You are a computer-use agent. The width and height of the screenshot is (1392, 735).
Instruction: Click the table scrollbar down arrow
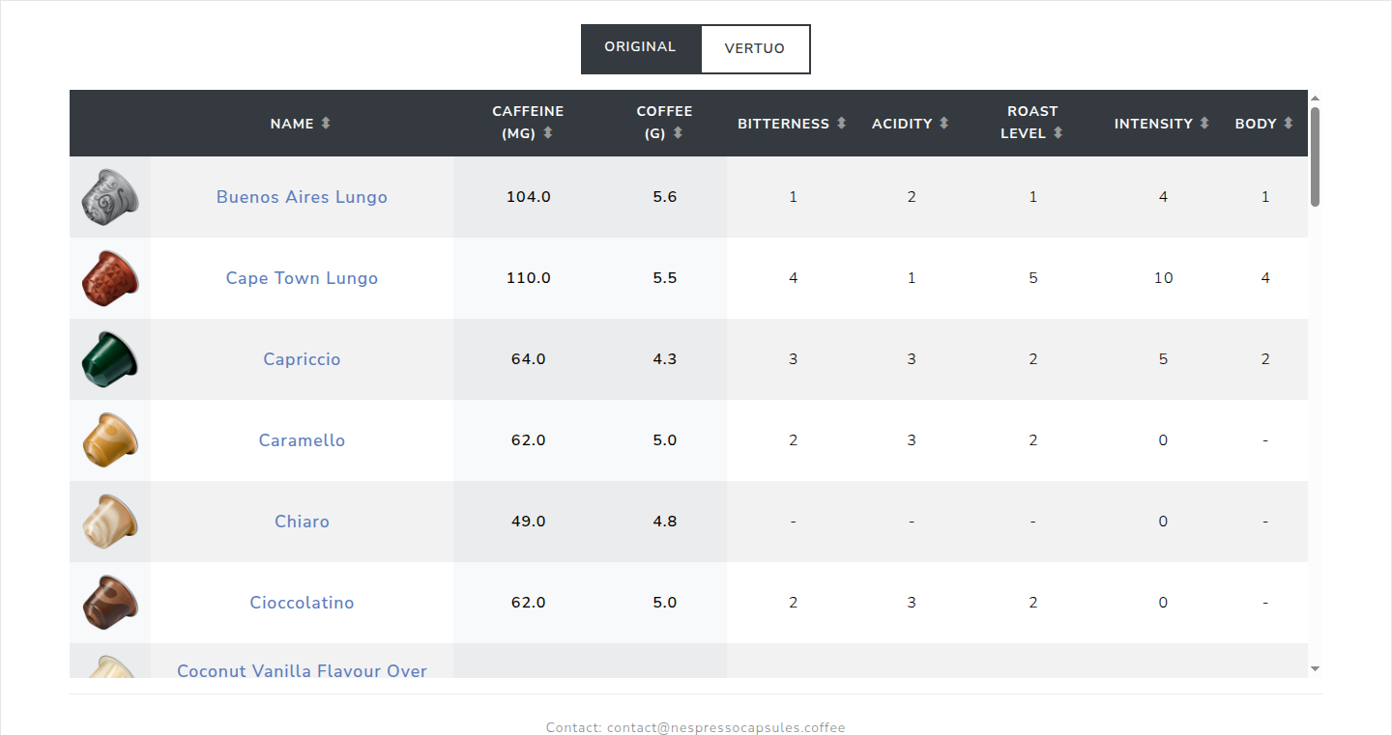pos(1315,668)
